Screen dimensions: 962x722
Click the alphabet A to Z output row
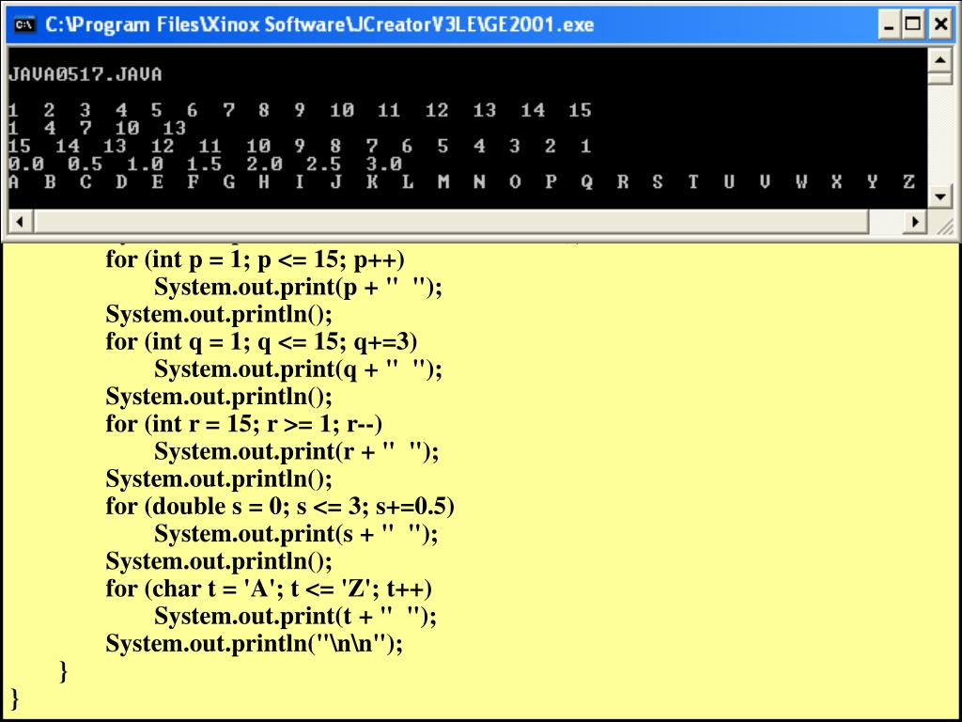462,181
